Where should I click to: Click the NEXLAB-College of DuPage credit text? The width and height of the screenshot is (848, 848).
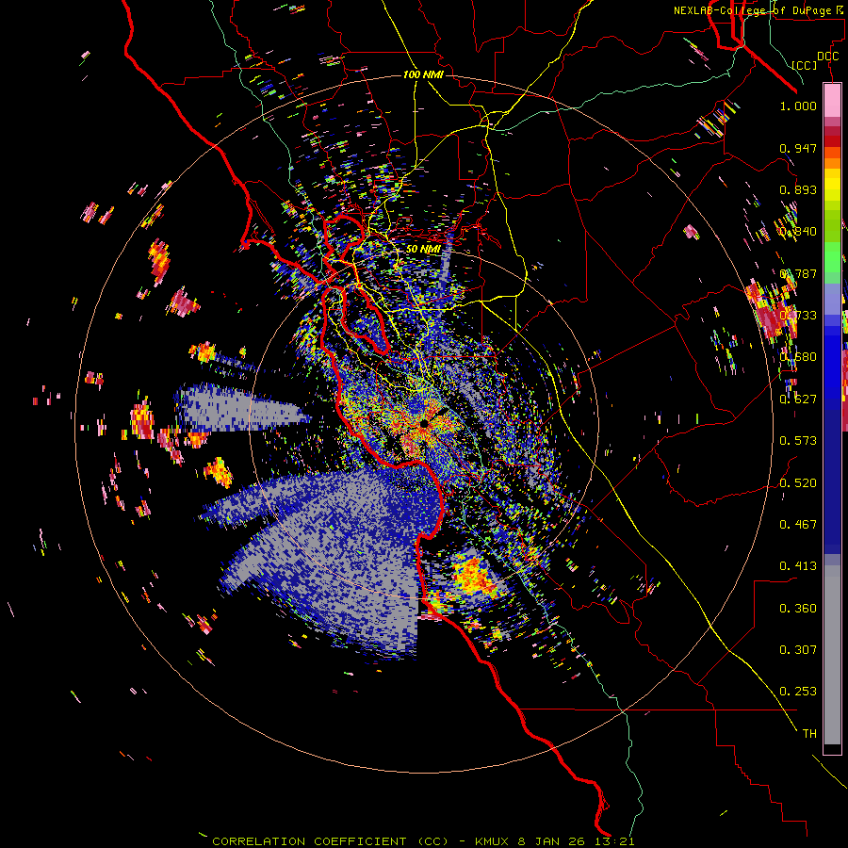[x=760, y=10]
